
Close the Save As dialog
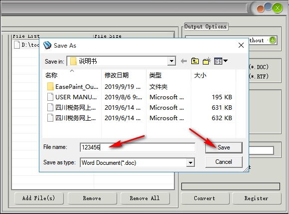pos(241,45)
